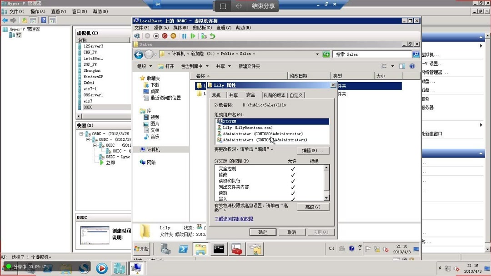The height and width of the screenshot is (276, 491).
Task: Collapse the 08DC snapshot tree node
Action: tap(81, 134)
